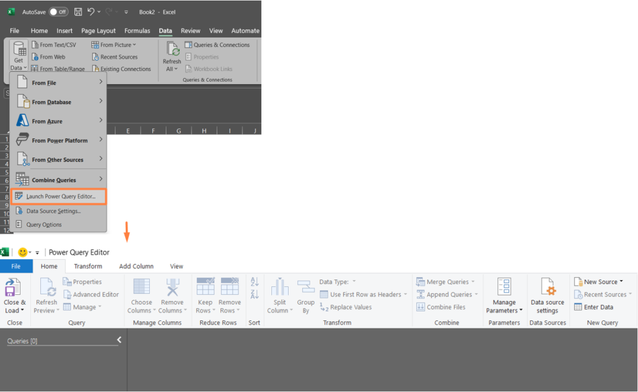The image size is (638, 392).
Task: Collapse the Queries pane with the chevron
Action: tap(120, 340)
